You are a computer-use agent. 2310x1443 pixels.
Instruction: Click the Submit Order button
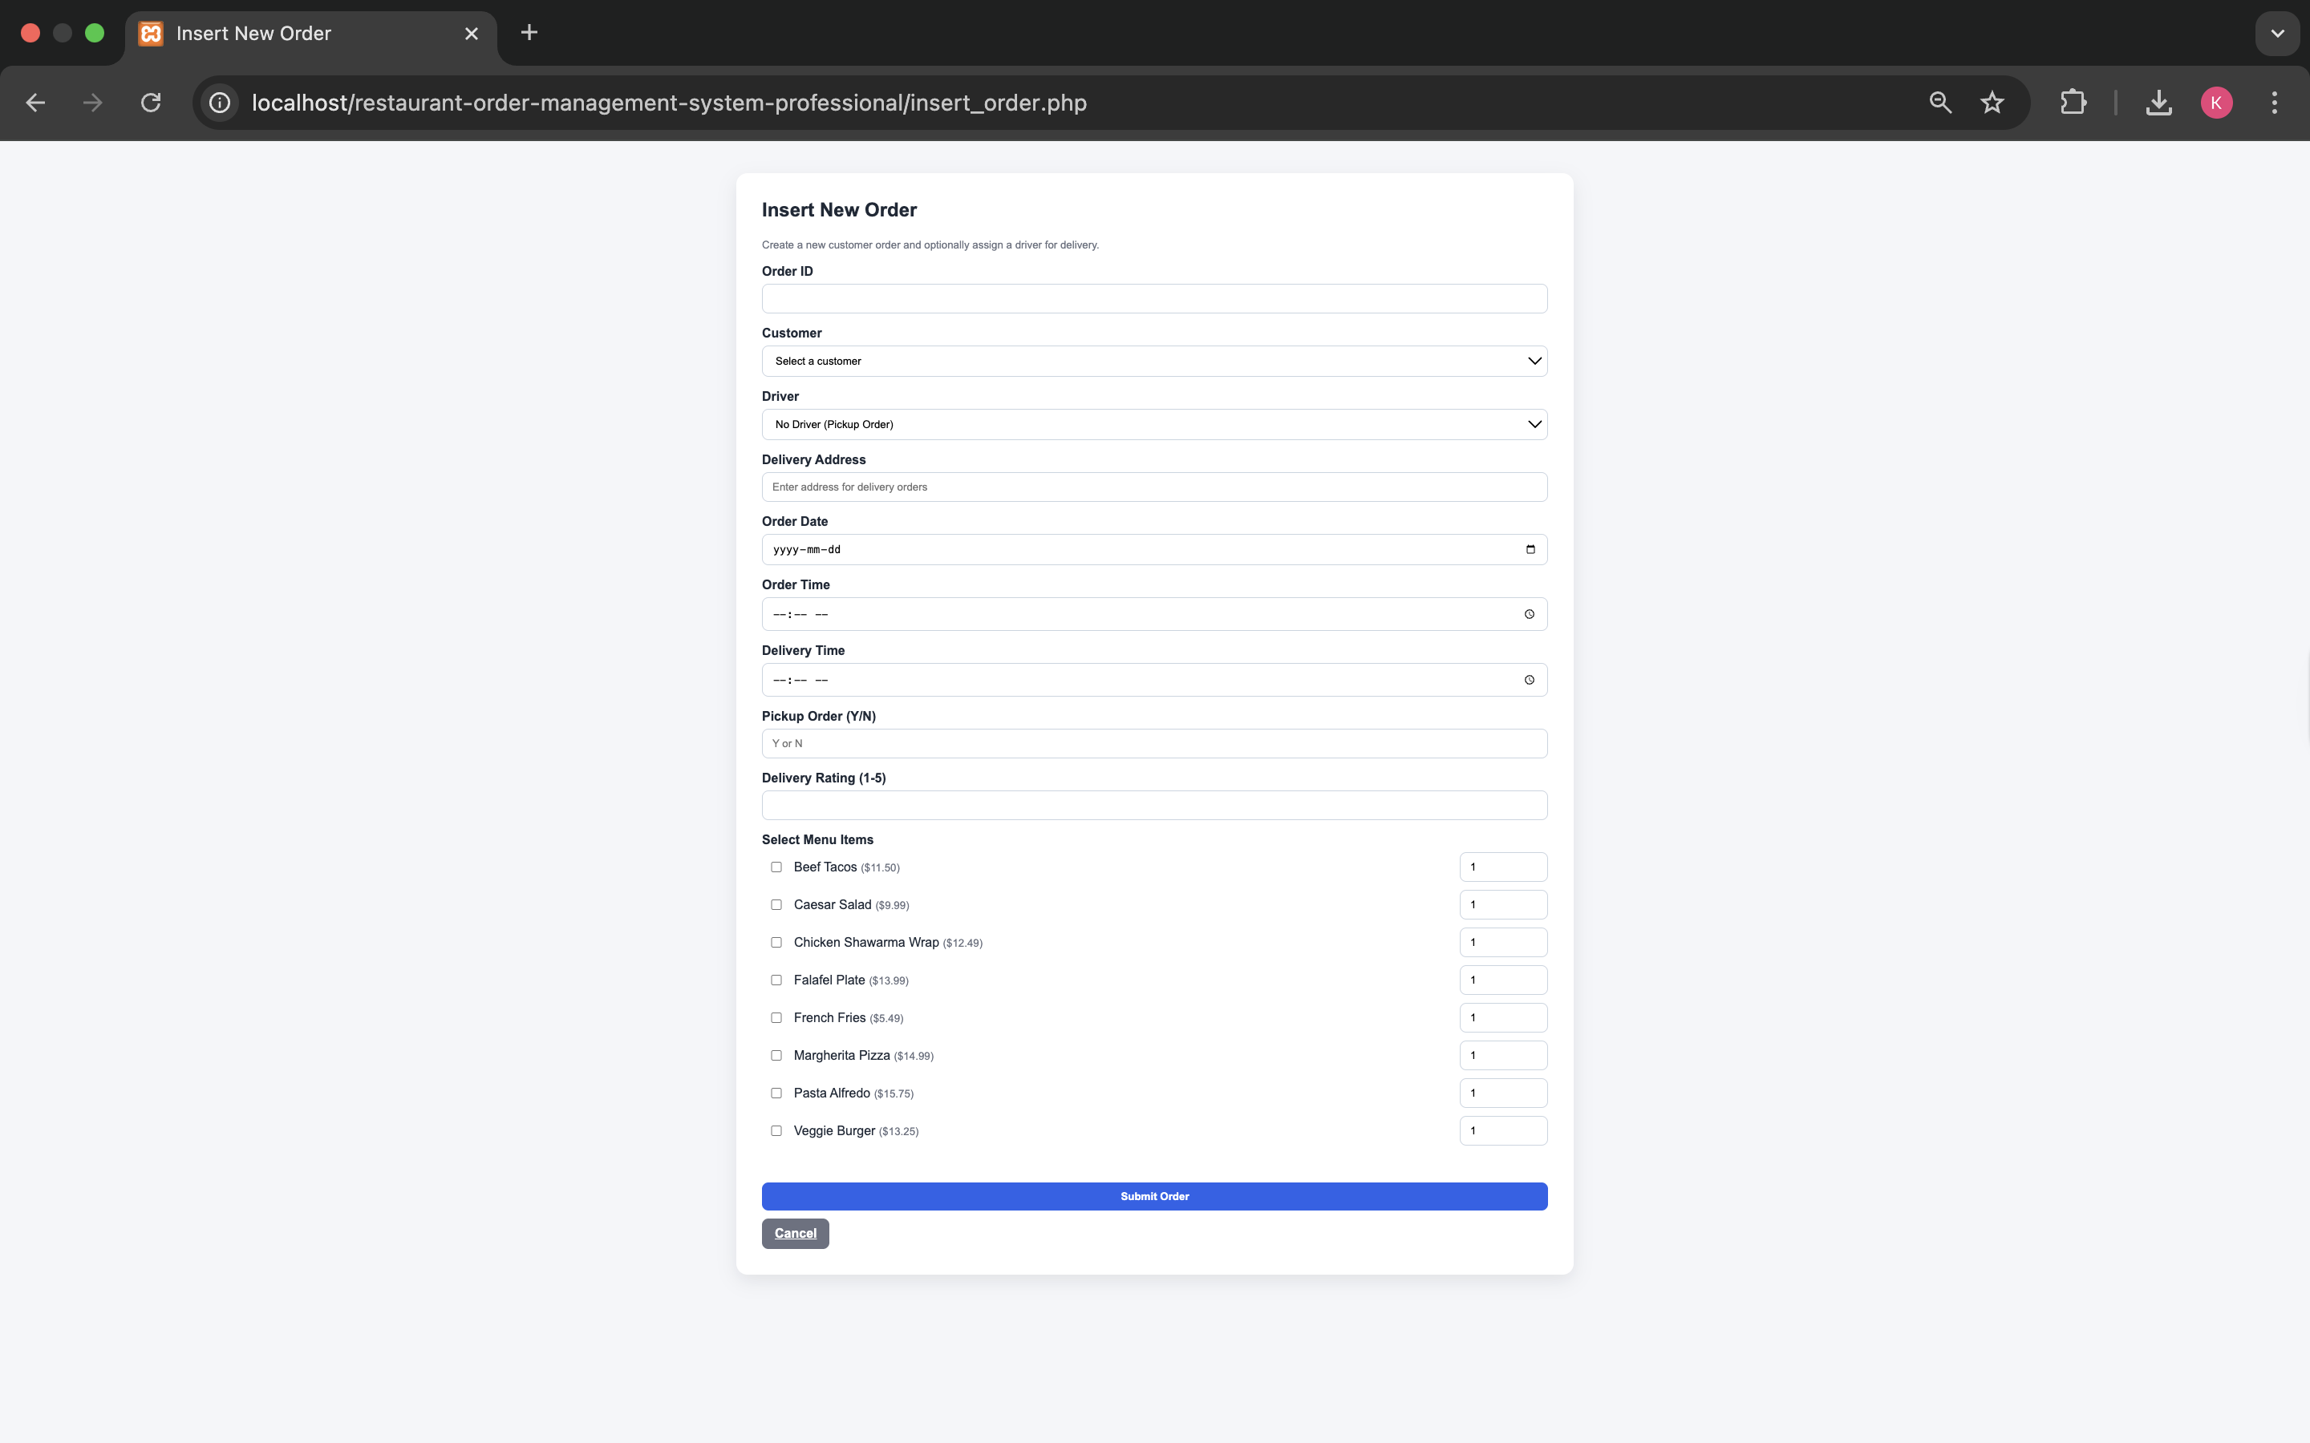pyautogui.click(x=1153, y=1197)
